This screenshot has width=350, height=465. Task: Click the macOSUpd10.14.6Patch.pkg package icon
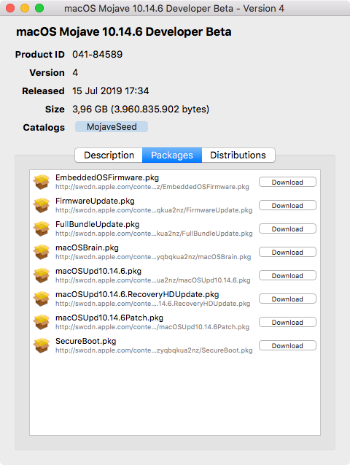point(41,323)
